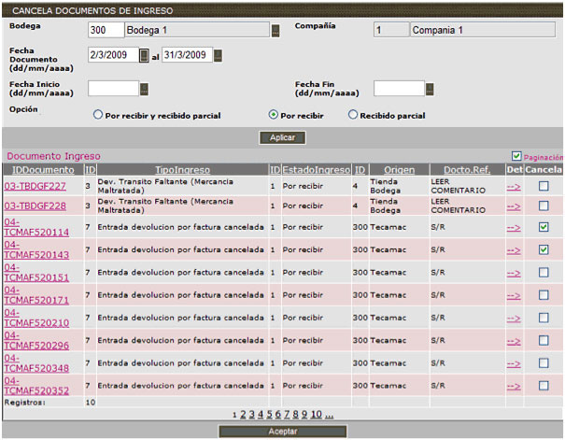565x440 pixels.
Task: Open document link 04-TCMAF520114
Action: pyautogui.click(x=36, y=227)
